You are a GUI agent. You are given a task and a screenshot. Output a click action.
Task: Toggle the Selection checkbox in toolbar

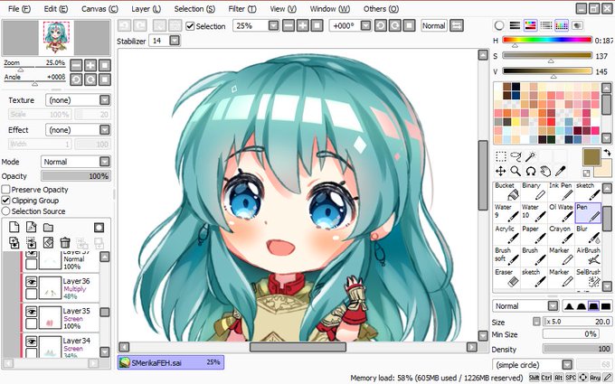190,26
